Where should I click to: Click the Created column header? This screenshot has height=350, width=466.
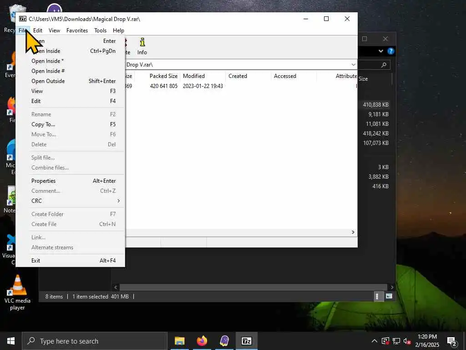point(238,76)
